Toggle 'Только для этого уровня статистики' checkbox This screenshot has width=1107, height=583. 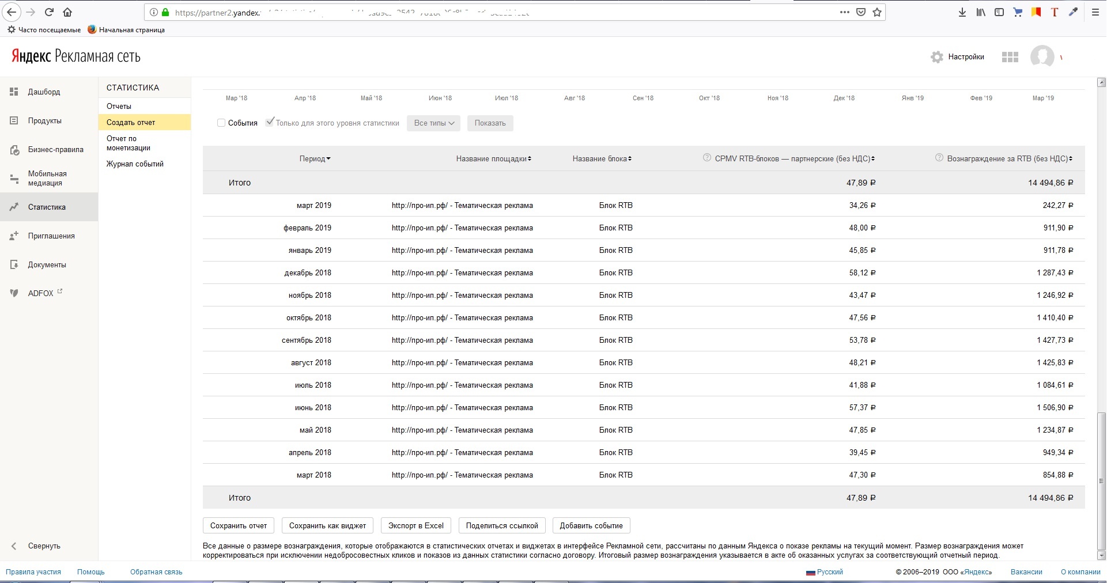click(269, 122)
